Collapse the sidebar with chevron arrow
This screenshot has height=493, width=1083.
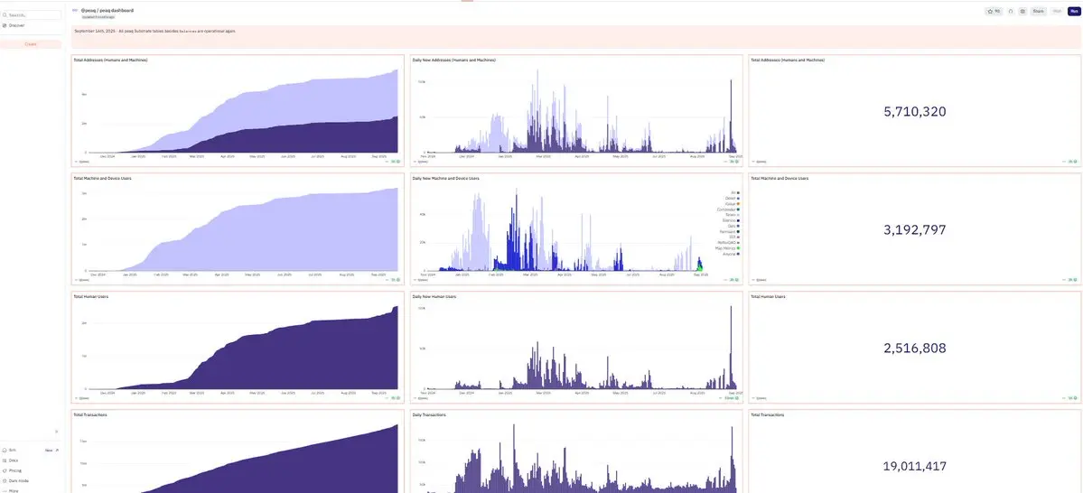click(x=57, y=432)
